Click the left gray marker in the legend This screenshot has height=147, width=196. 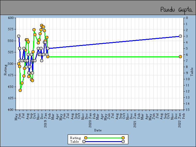84,141
